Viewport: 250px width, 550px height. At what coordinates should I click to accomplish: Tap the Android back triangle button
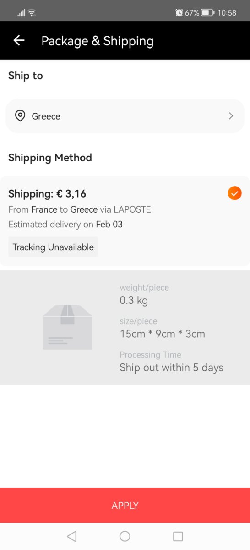pyautogui.click(x=71, y=536)
